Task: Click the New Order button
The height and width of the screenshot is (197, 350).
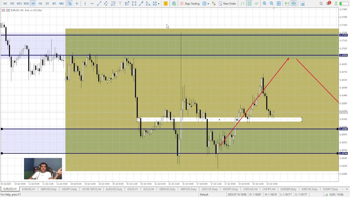Action: 227,4
